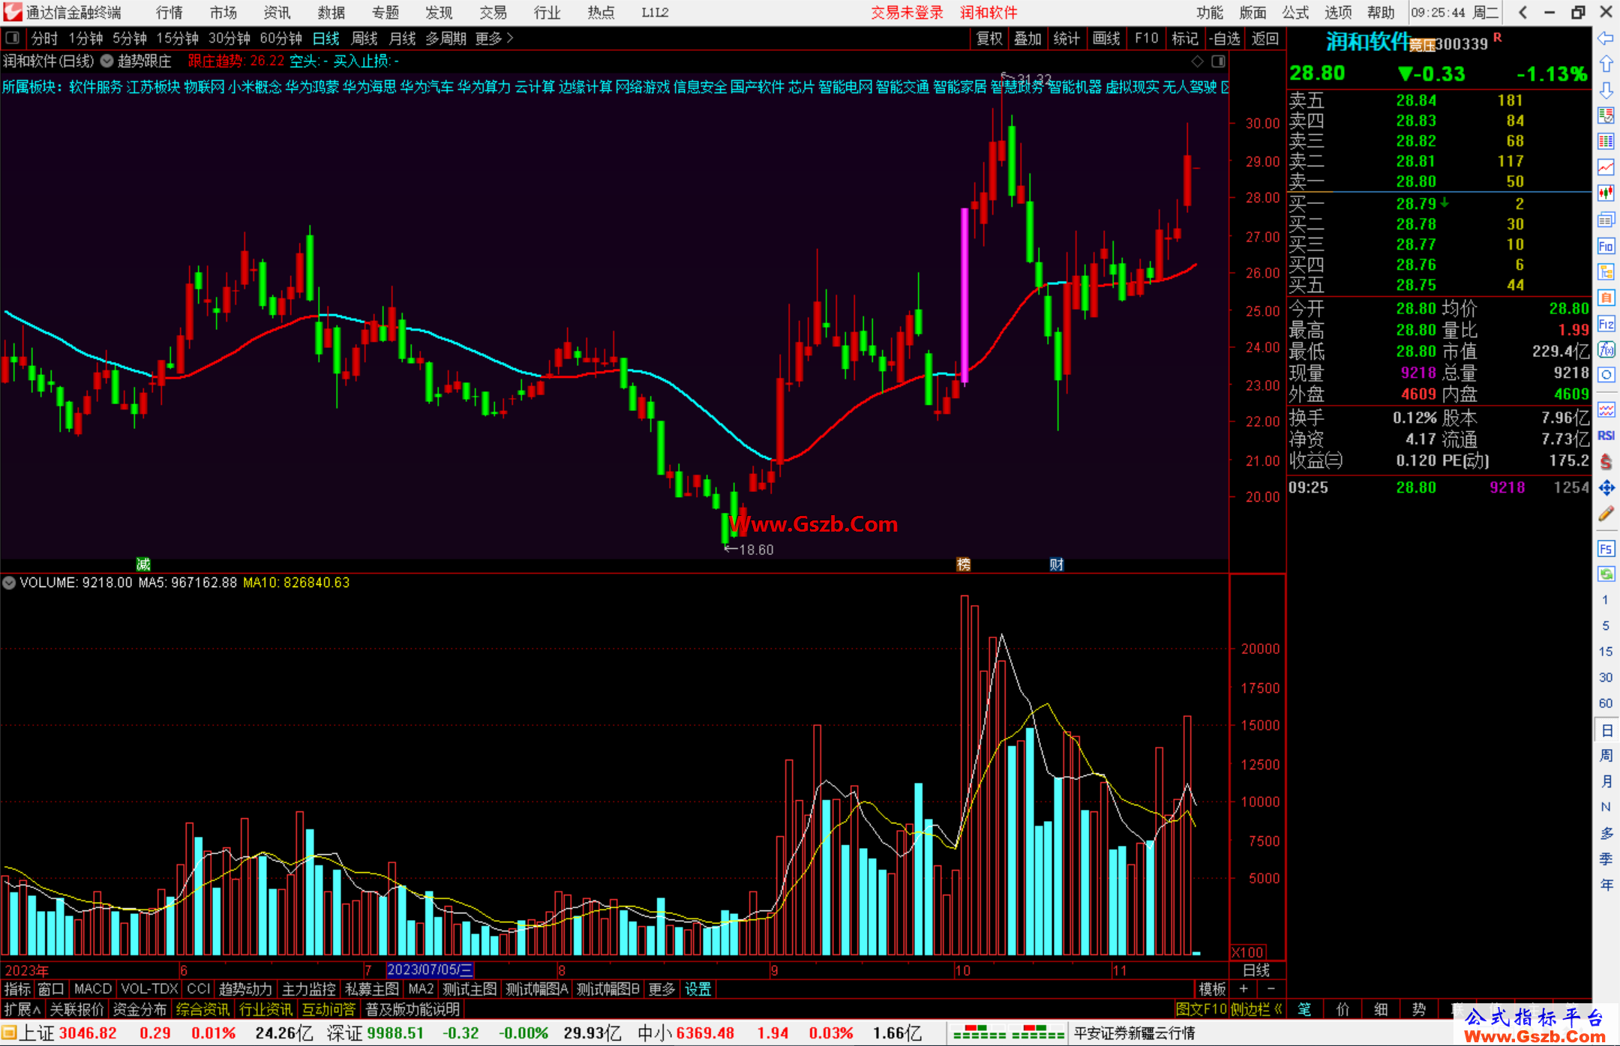
Task: Click the TDX app logo icon
Action: [12, 12]
